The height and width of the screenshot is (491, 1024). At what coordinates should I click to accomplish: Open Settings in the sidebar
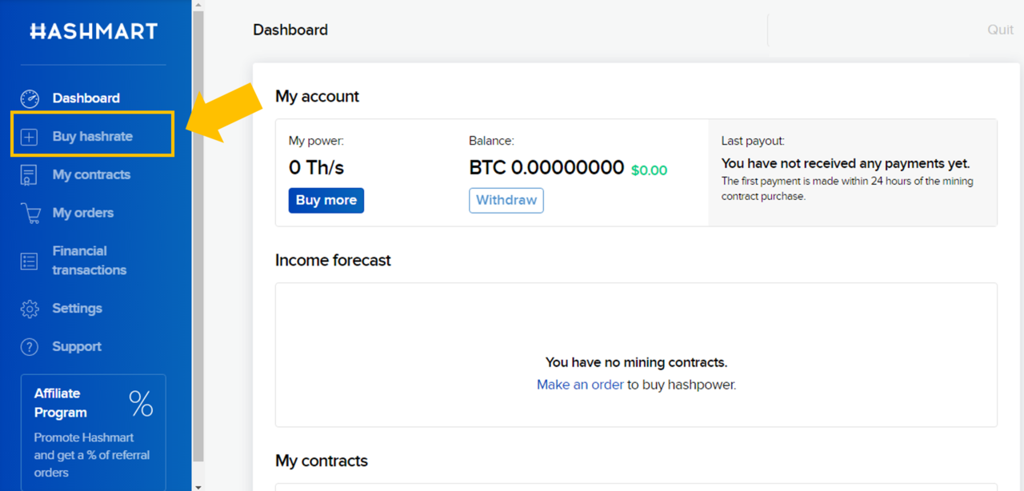78,309
